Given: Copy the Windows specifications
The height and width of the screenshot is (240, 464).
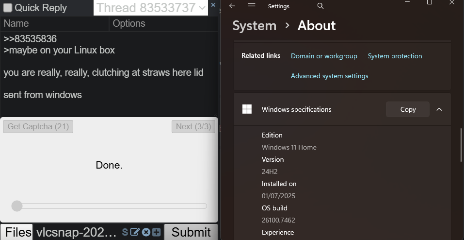Looking at the screenshot, I should pyautogui.click(x=408, y=109).
